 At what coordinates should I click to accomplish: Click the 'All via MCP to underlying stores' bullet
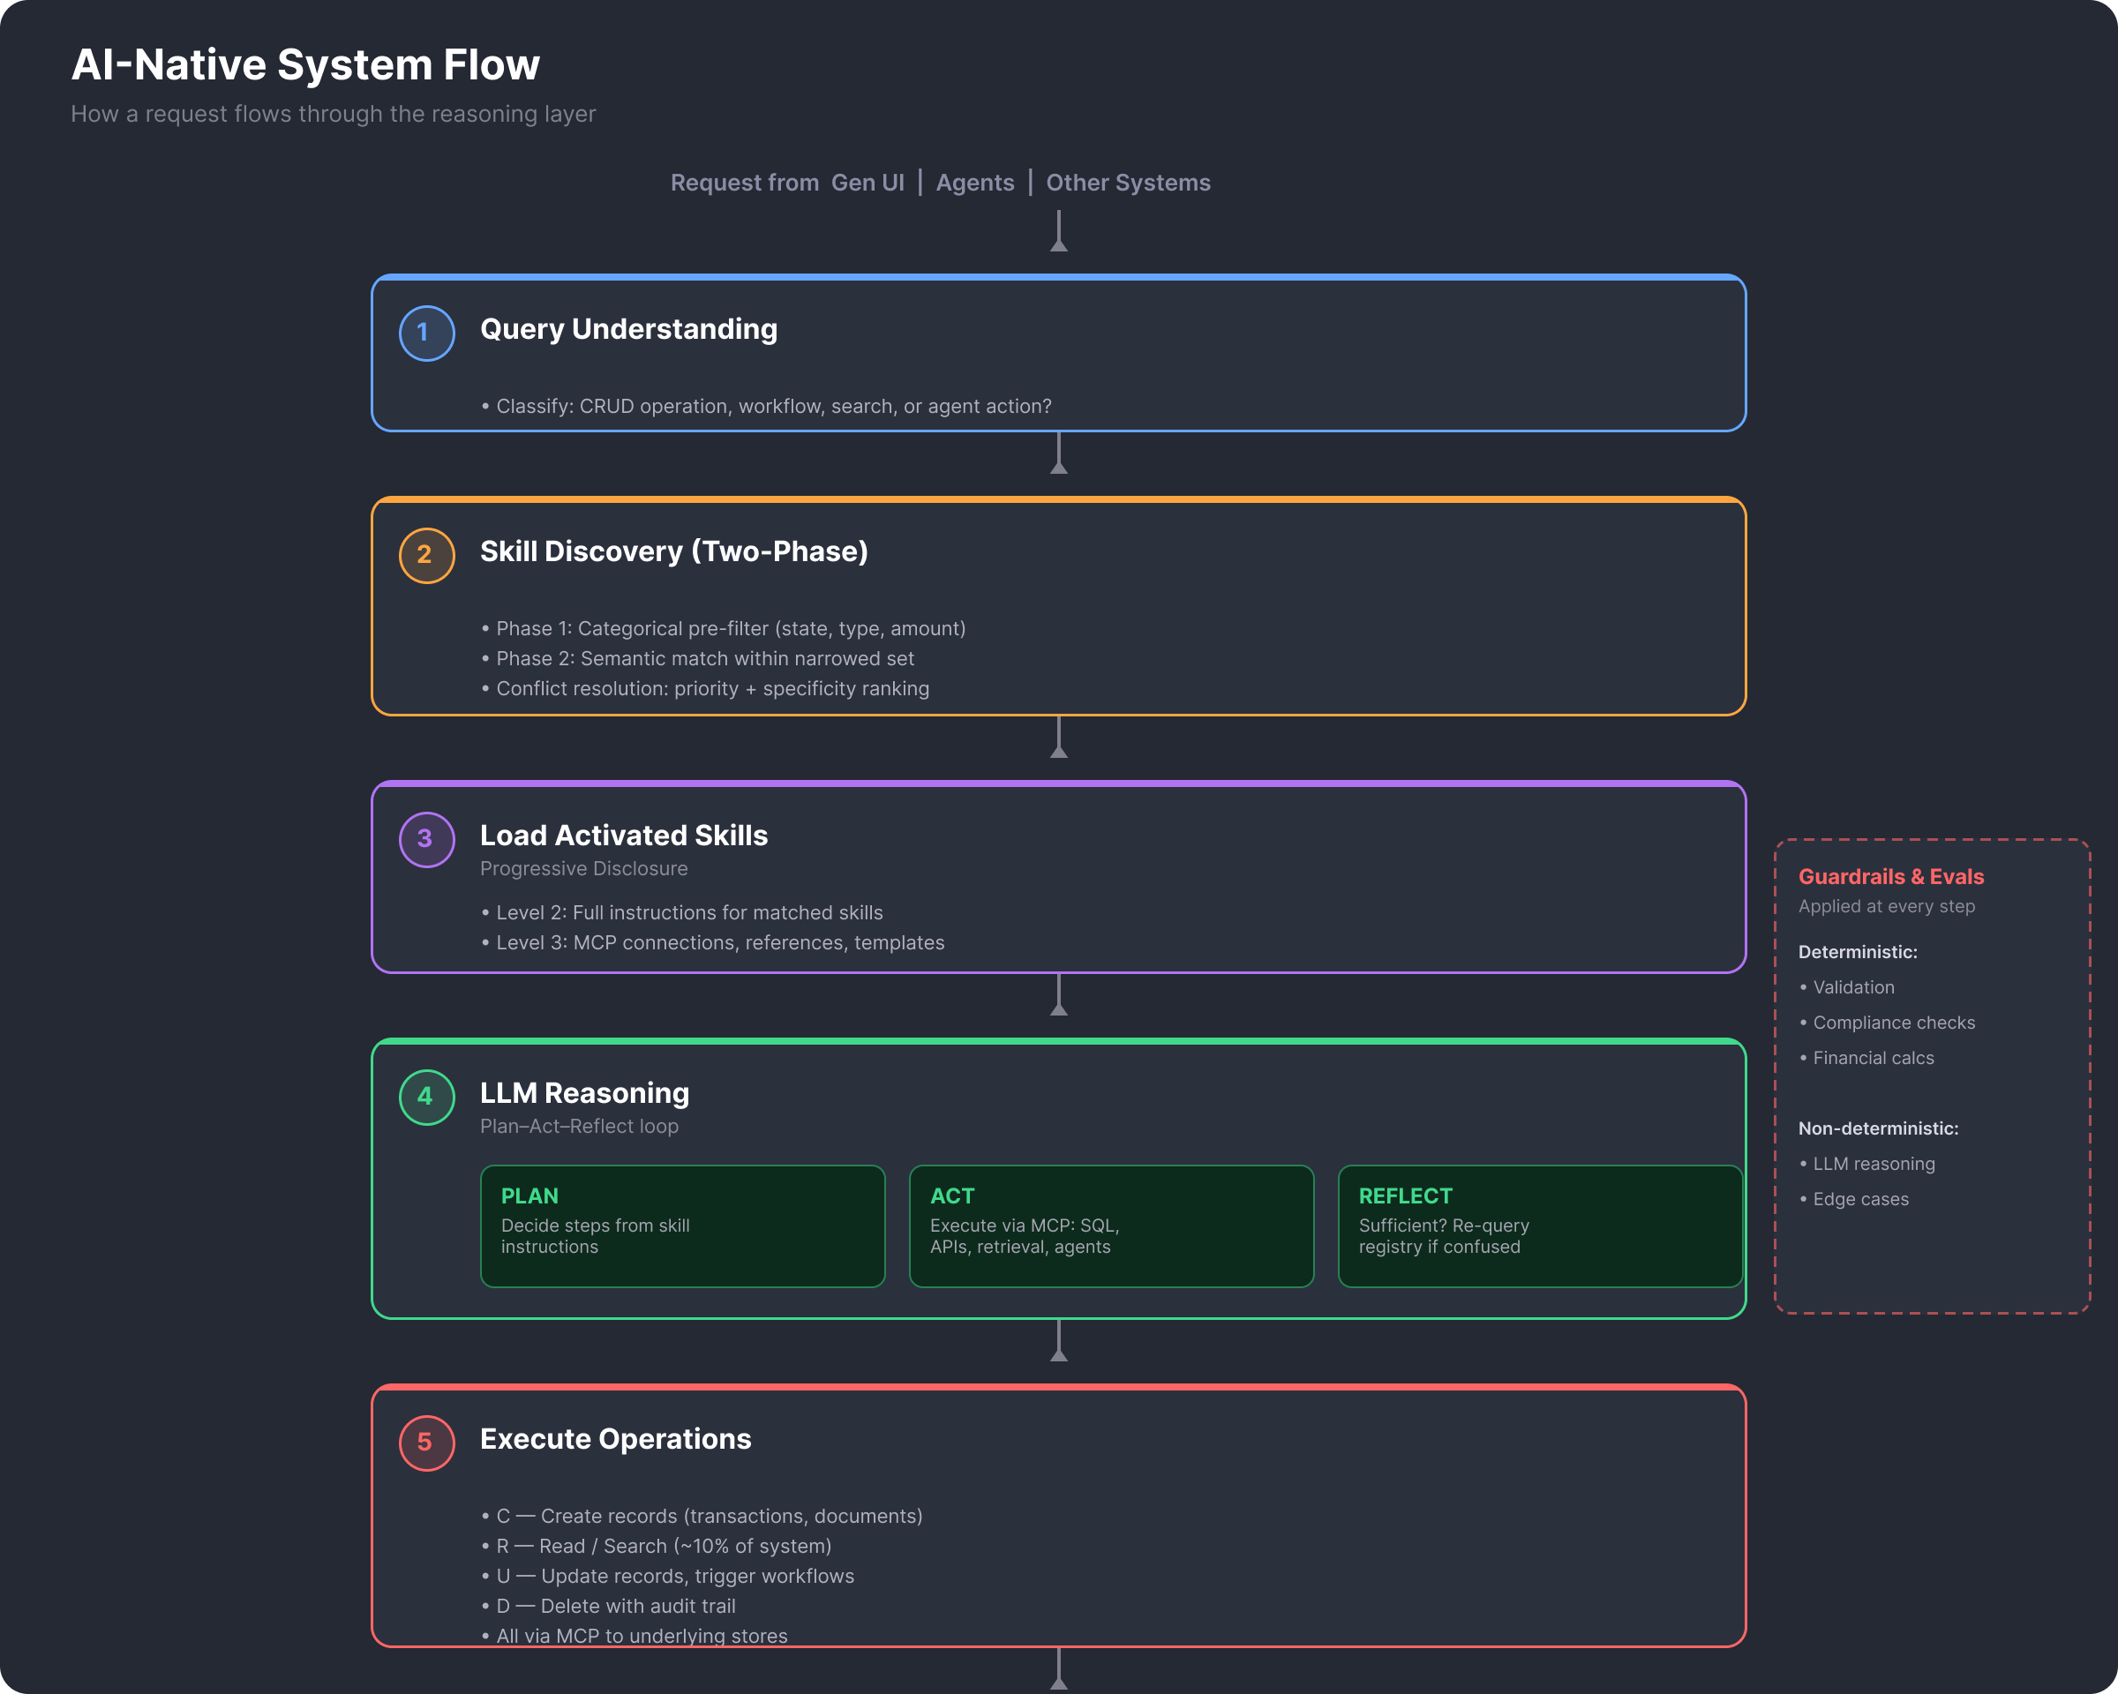click(x=635, y=1636)
